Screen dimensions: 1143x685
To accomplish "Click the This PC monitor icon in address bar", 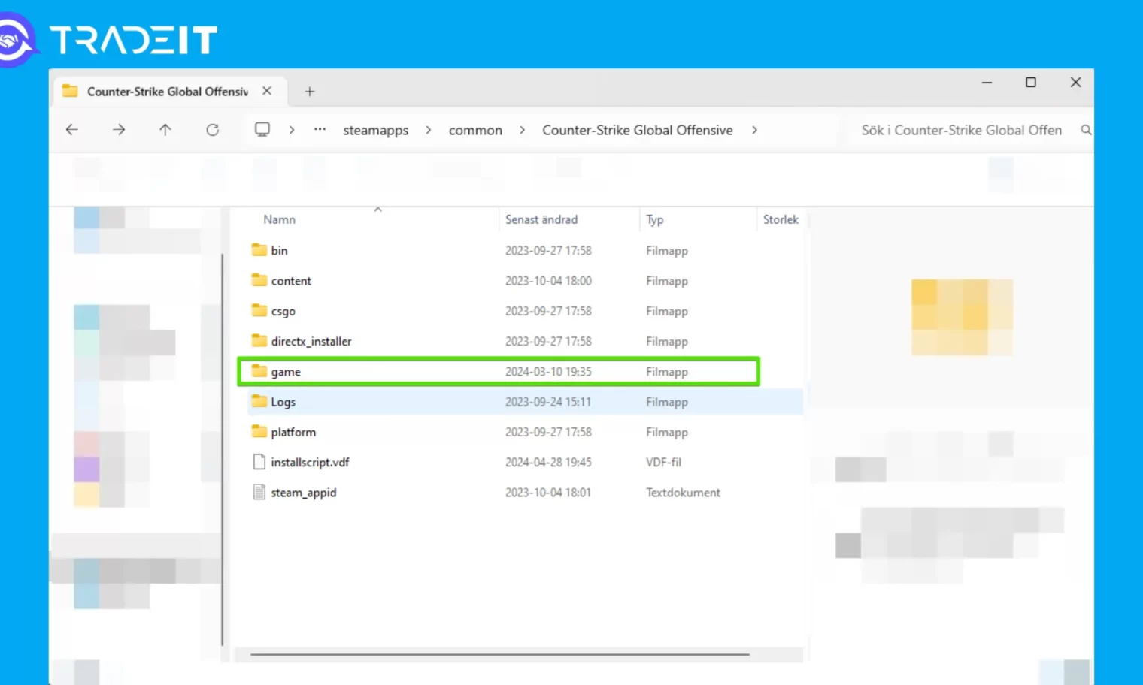I will pyautogui.click(x=262, y=129).
